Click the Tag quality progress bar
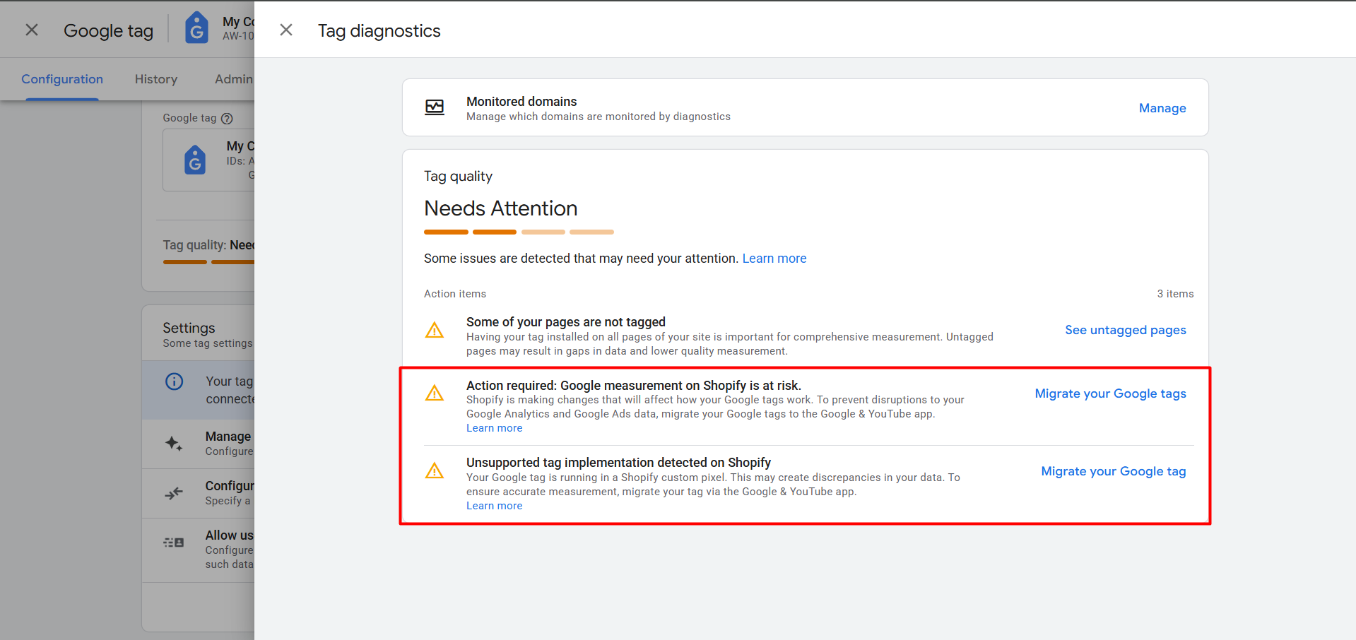The image size is (1356, 640). (x=518, y=232)
